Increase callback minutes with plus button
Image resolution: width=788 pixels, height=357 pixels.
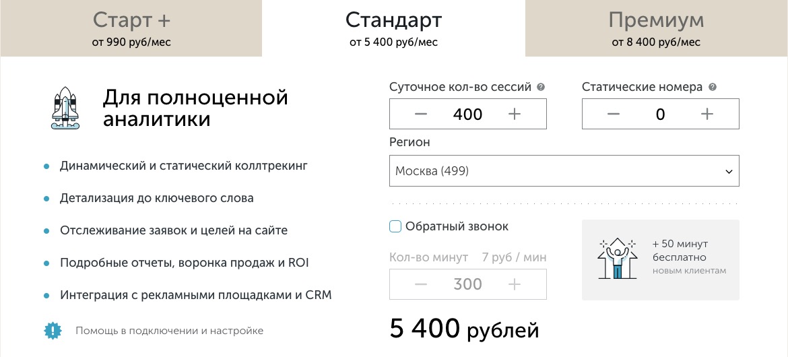coord(514,285)
